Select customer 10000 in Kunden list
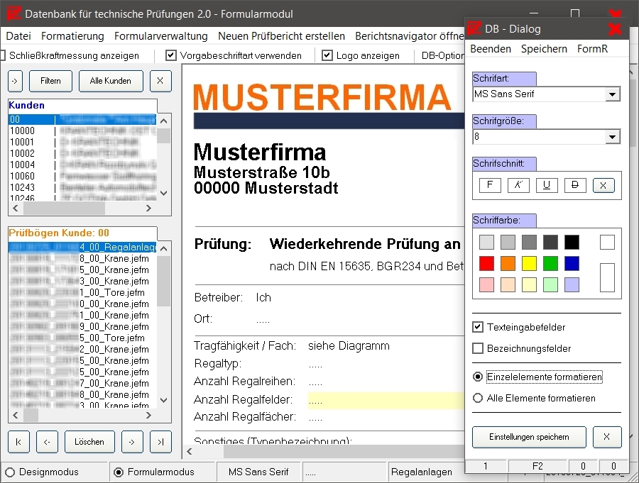 pos(82,131)
